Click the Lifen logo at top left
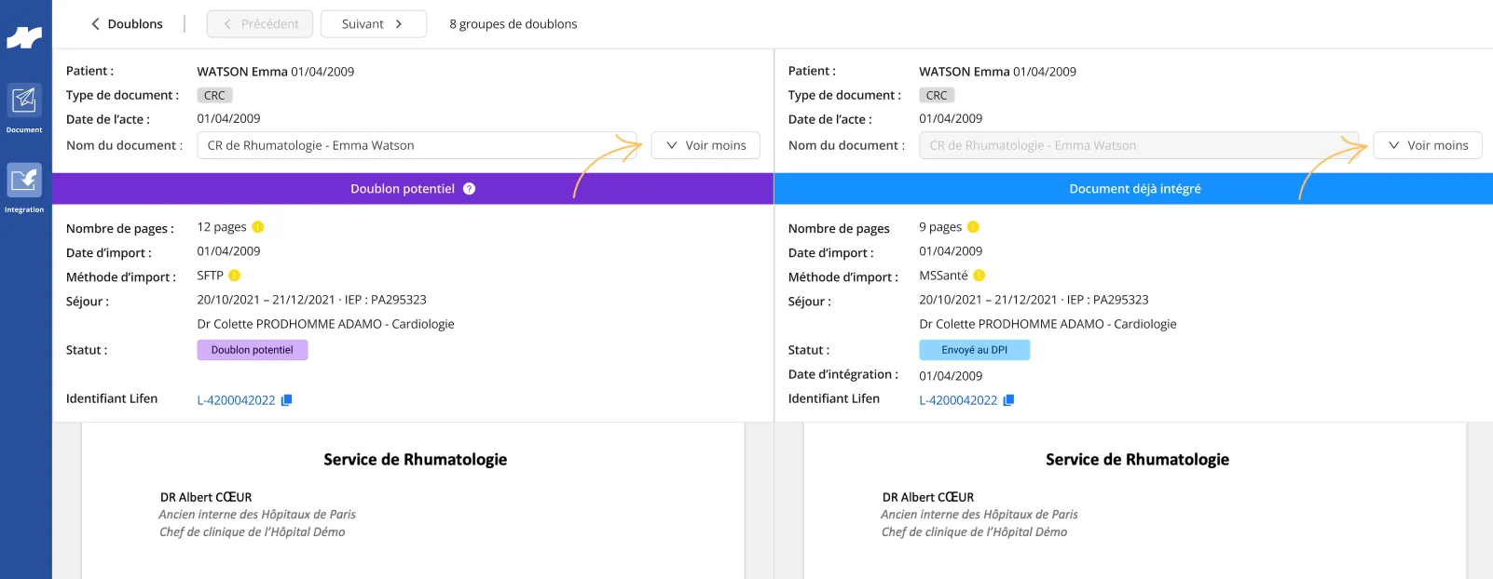This screenshot has height=579, width=1493. tap(24, 38)
